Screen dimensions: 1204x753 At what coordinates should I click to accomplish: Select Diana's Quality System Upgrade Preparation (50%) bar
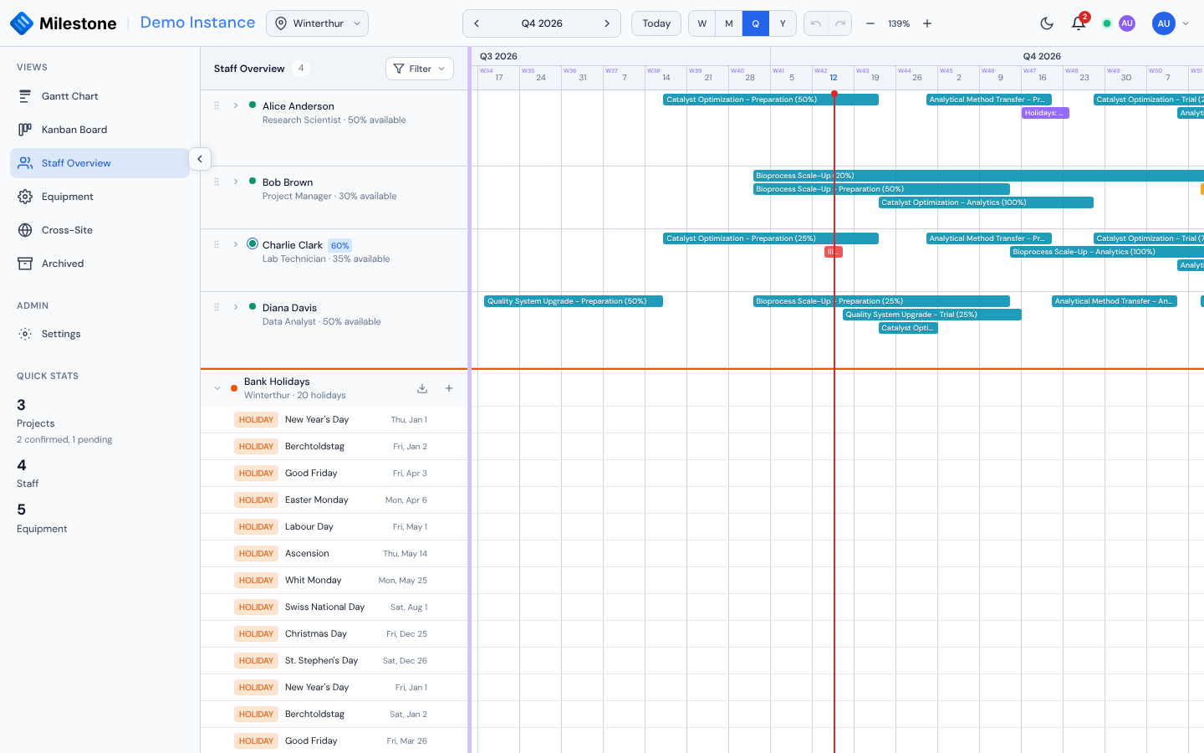click(574, 301)
